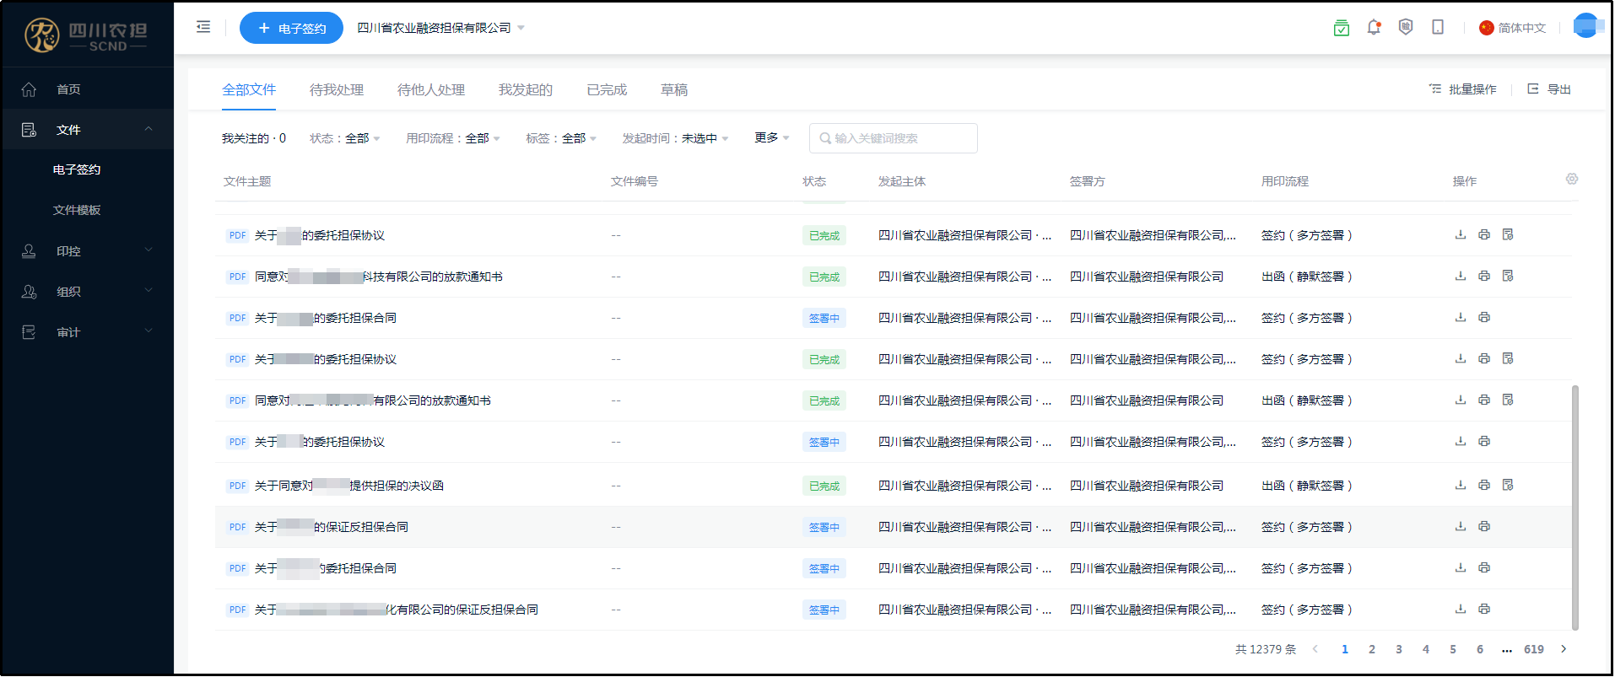Image resolution: width=1615 pixels, height=677 pixels.
Task: Switch to 已完成 tab
Action: (607, 89)
